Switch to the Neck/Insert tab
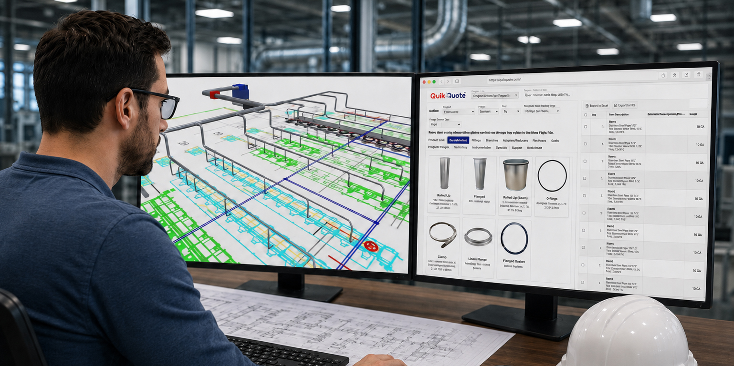The height and width of the screenshot is (366, 734). click(535, 148)
